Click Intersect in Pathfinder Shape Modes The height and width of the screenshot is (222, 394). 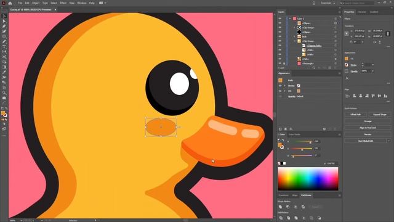coord(295,207)
